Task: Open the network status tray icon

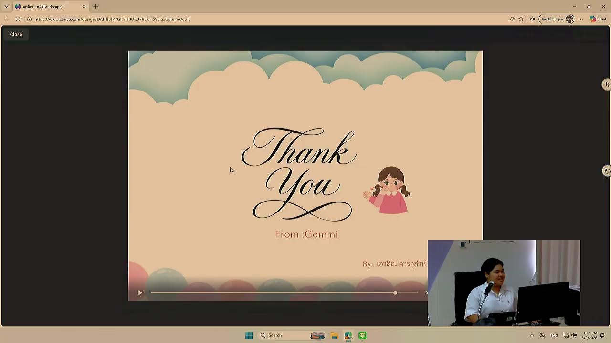Action: 566,335
